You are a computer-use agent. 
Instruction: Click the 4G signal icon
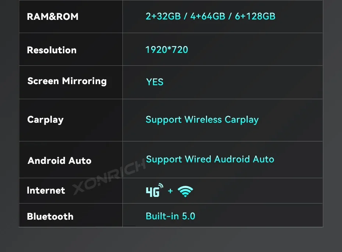pos(155,190)
